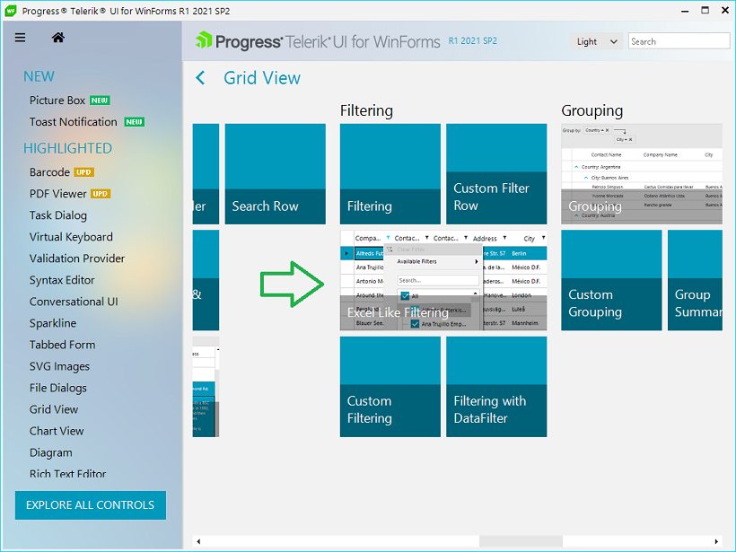Open Tabbed Form from sidebar
This screenshot has width=736, height=552.
coord(63,345)
